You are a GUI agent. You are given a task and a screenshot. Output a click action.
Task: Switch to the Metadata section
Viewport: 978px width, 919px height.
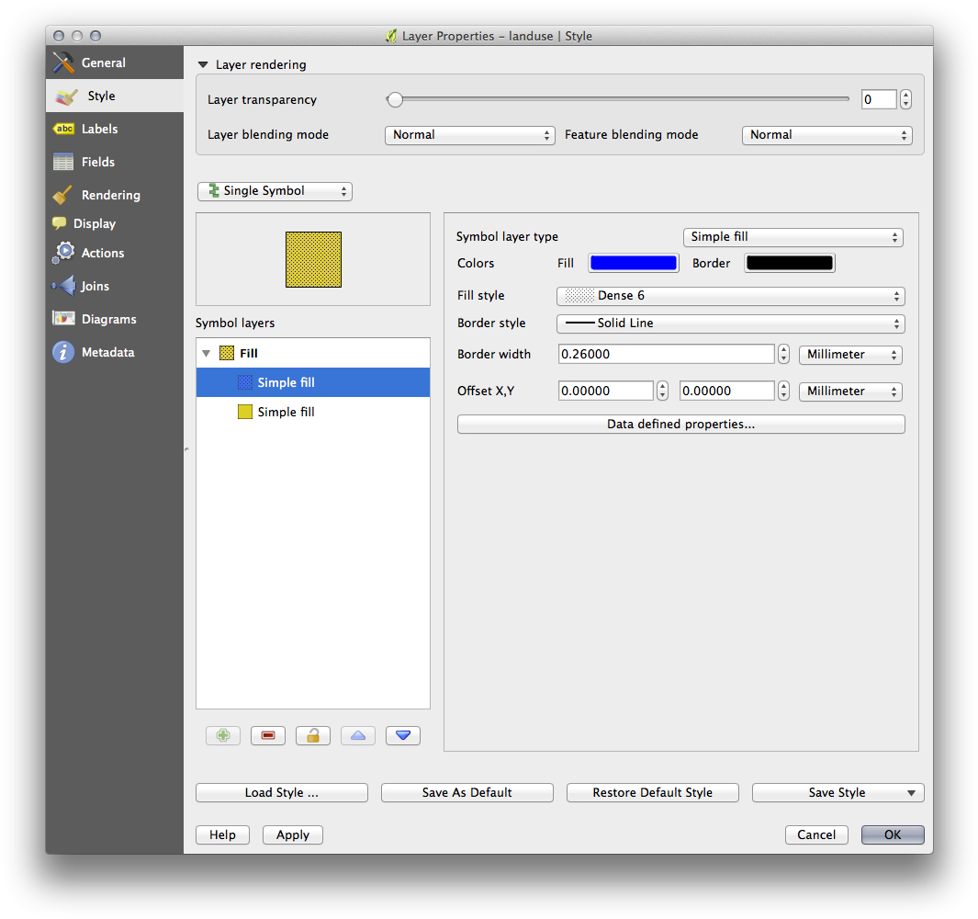107,352
